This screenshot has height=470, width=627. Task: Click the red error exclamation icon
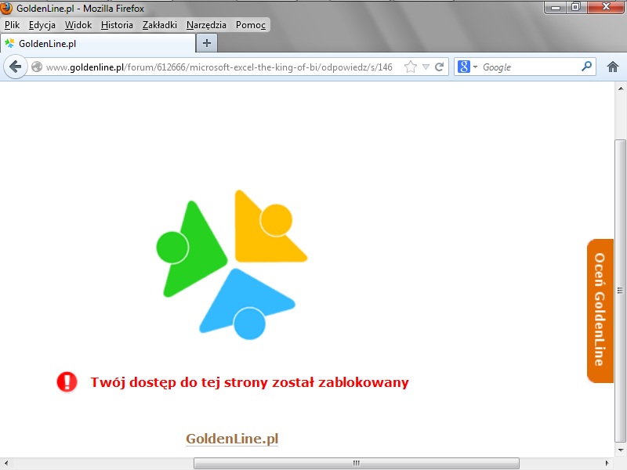pos(67,382)
